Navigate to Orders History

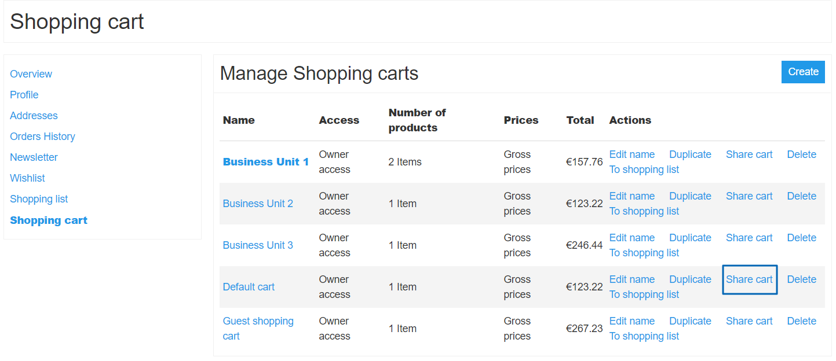[x=42, y=137]
